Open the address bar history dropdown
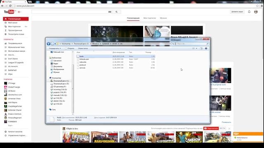Viewport: 264px width, 148px height. (170, 44)
